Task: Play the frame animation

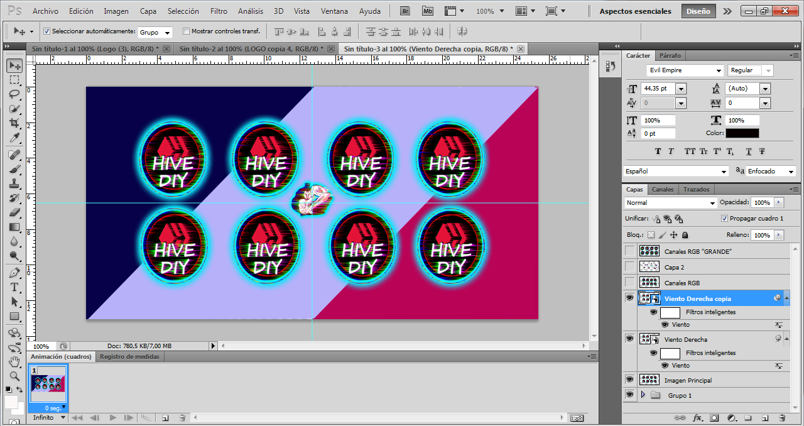Action: tap(113, 418)
